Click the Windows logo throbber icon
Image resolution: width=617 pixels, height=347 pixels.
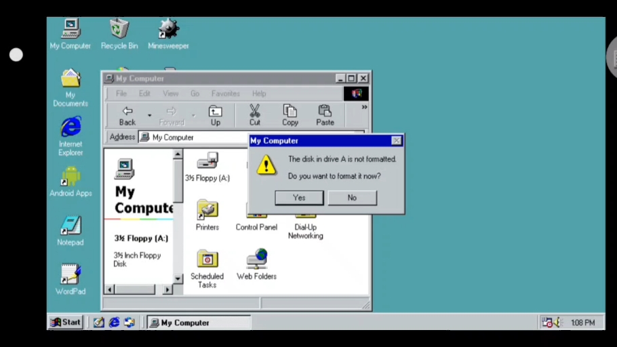click(x=356, y=94)
